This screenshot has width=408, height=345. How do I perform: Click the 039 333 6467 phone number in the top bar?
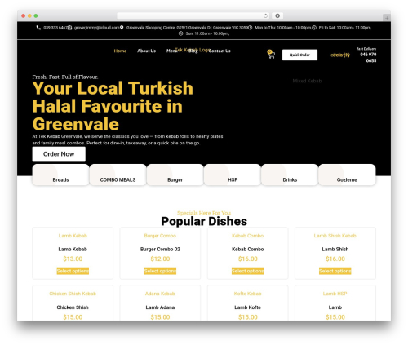(55, 28)
